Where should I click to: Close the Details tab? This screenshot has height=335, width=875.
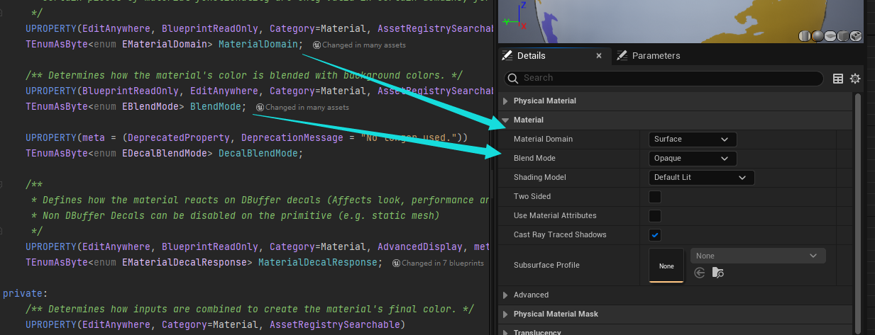pos(599,55)
